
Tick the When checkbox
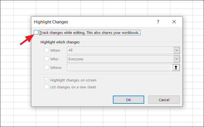(x=47, y=50)
